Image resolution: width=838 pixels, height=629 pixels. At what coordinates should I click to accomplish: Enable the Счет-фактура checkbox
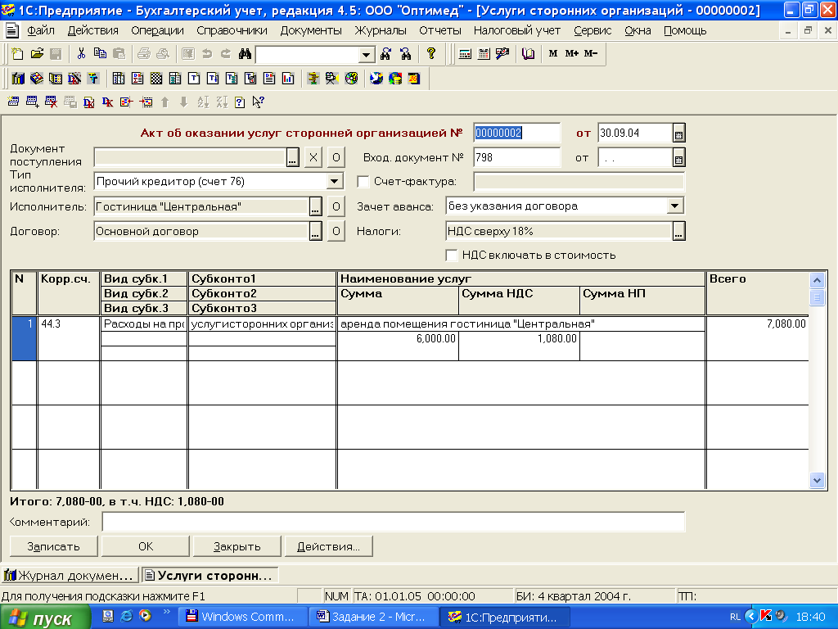pyautogui.click(x=364, y=182)
